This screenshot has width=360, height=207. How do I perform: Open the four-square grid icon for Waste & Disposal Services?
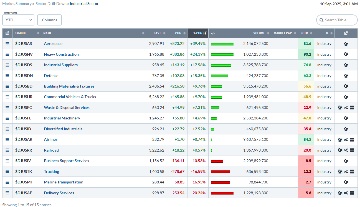[x=352, y=108]
